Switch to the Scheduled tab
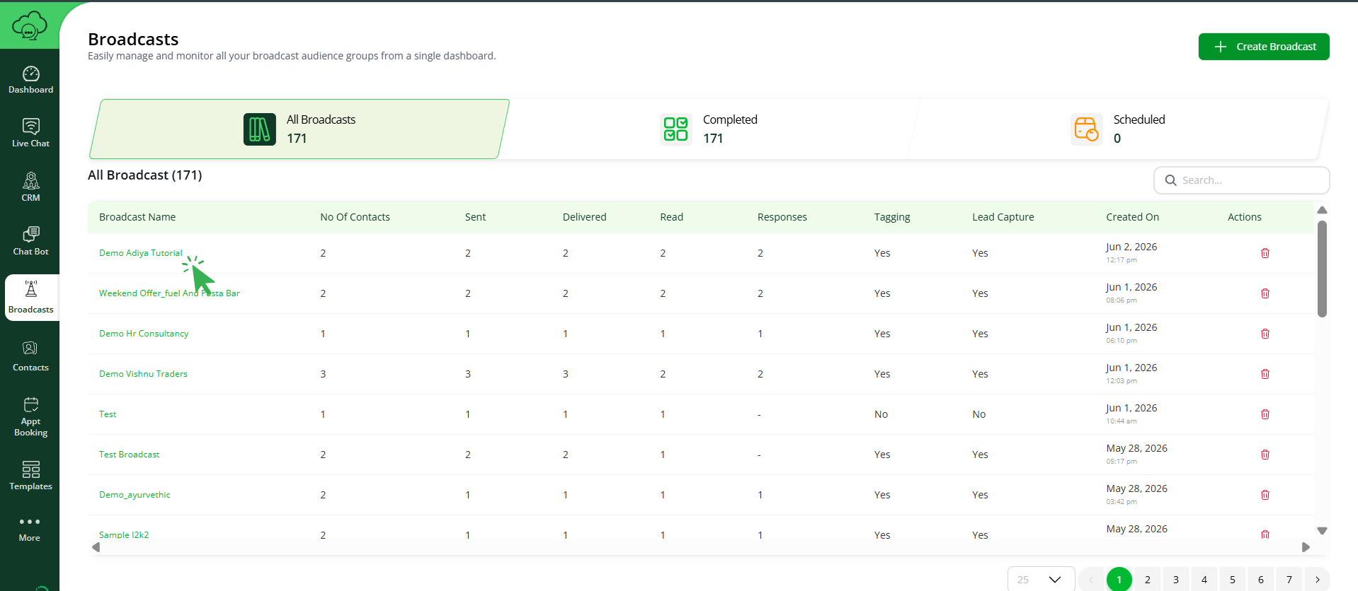The height and width of the screenshot is (591, 1358). click(x=1119, y=129)
